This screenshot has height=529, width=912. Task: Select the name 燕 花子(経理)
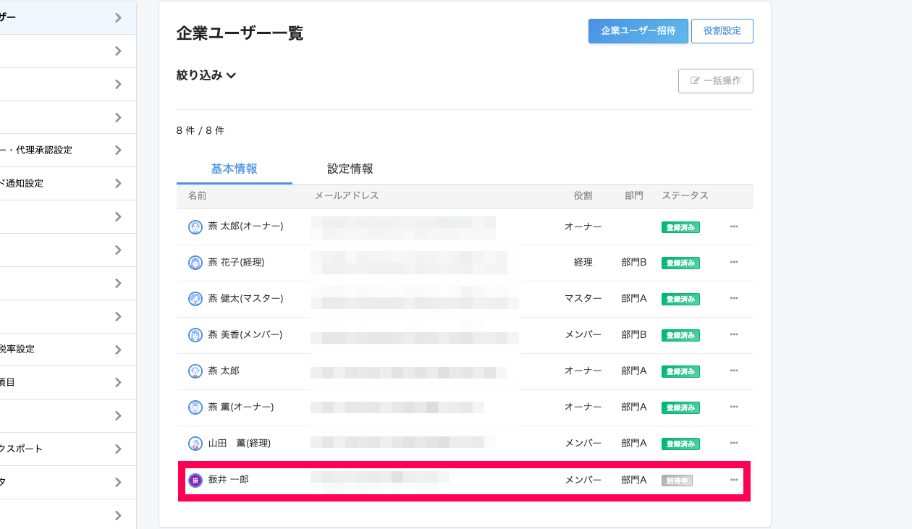click(x=236, y=263)
